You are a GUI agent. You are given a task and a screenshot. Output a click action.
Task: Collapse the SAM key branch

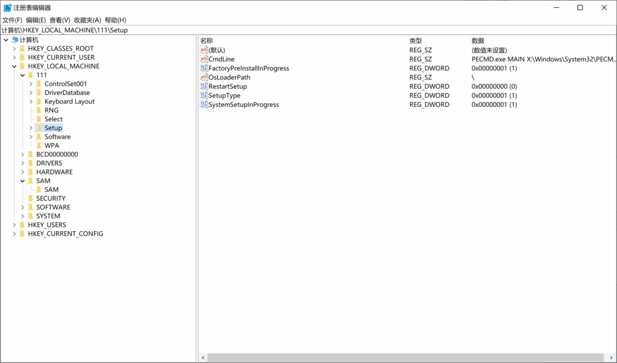(22, 181)
